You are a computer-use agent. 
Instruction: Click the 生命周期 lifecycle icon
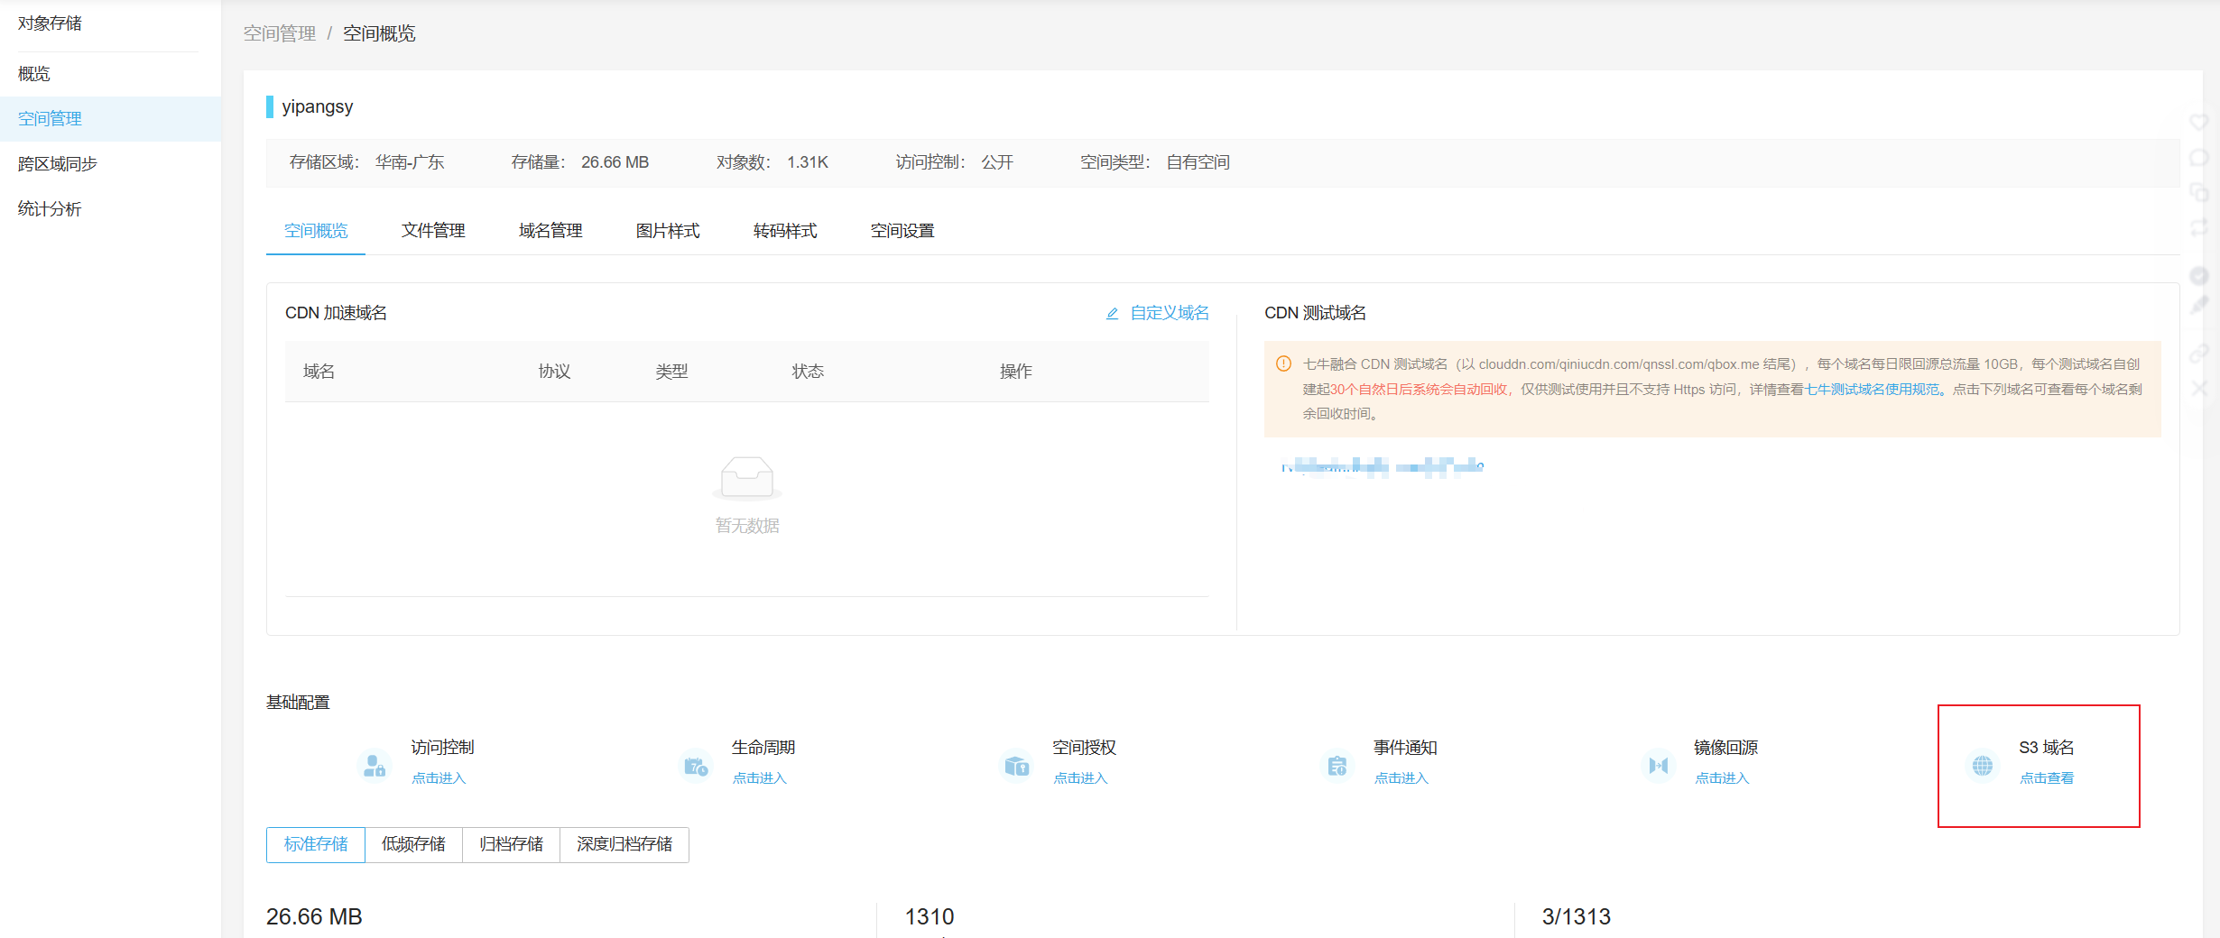695,766
